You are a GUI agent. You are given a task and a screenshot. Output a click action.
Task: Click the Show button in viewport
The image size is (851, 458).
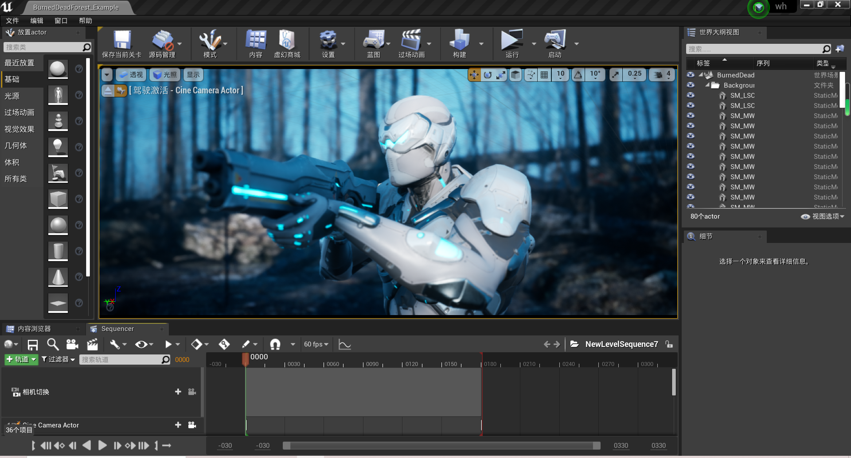click(x=193, y=75)
